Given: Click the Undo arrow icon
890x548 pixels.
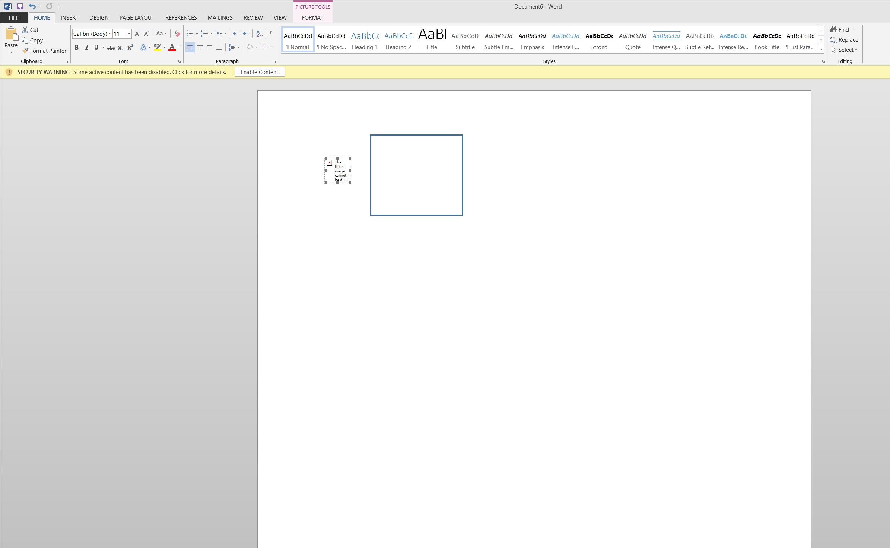Looking at the screenshot, I should pos(32,6).
